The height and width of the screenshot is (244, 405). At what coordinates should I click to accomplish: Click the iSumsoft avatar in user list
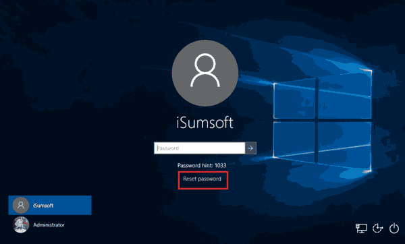[21, 206]
